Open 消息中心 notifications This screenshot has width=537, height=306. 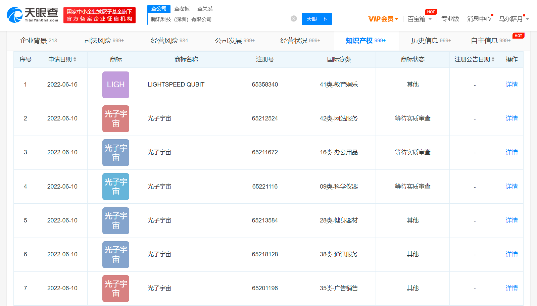(479, 19)
